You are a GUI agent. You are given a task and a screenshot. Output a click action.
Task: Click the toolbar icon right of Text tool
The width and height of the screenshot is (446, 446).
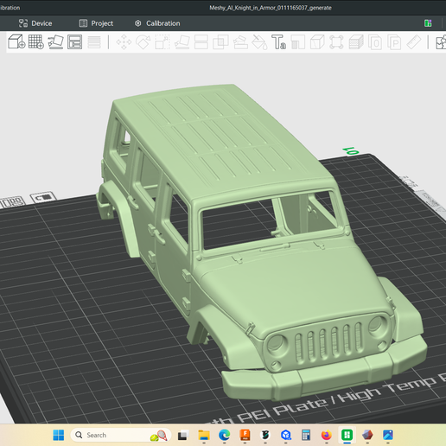(298, 42)
